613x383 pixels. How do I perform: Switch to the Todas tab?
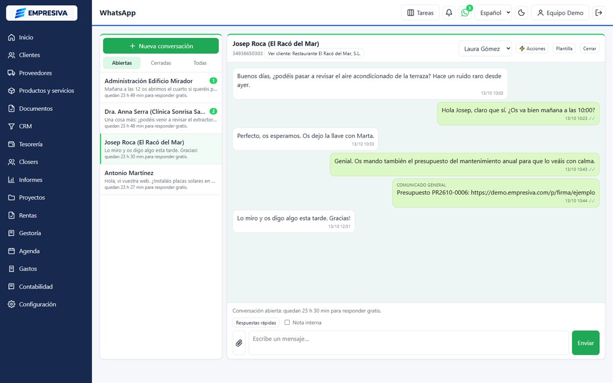[200, 63]
